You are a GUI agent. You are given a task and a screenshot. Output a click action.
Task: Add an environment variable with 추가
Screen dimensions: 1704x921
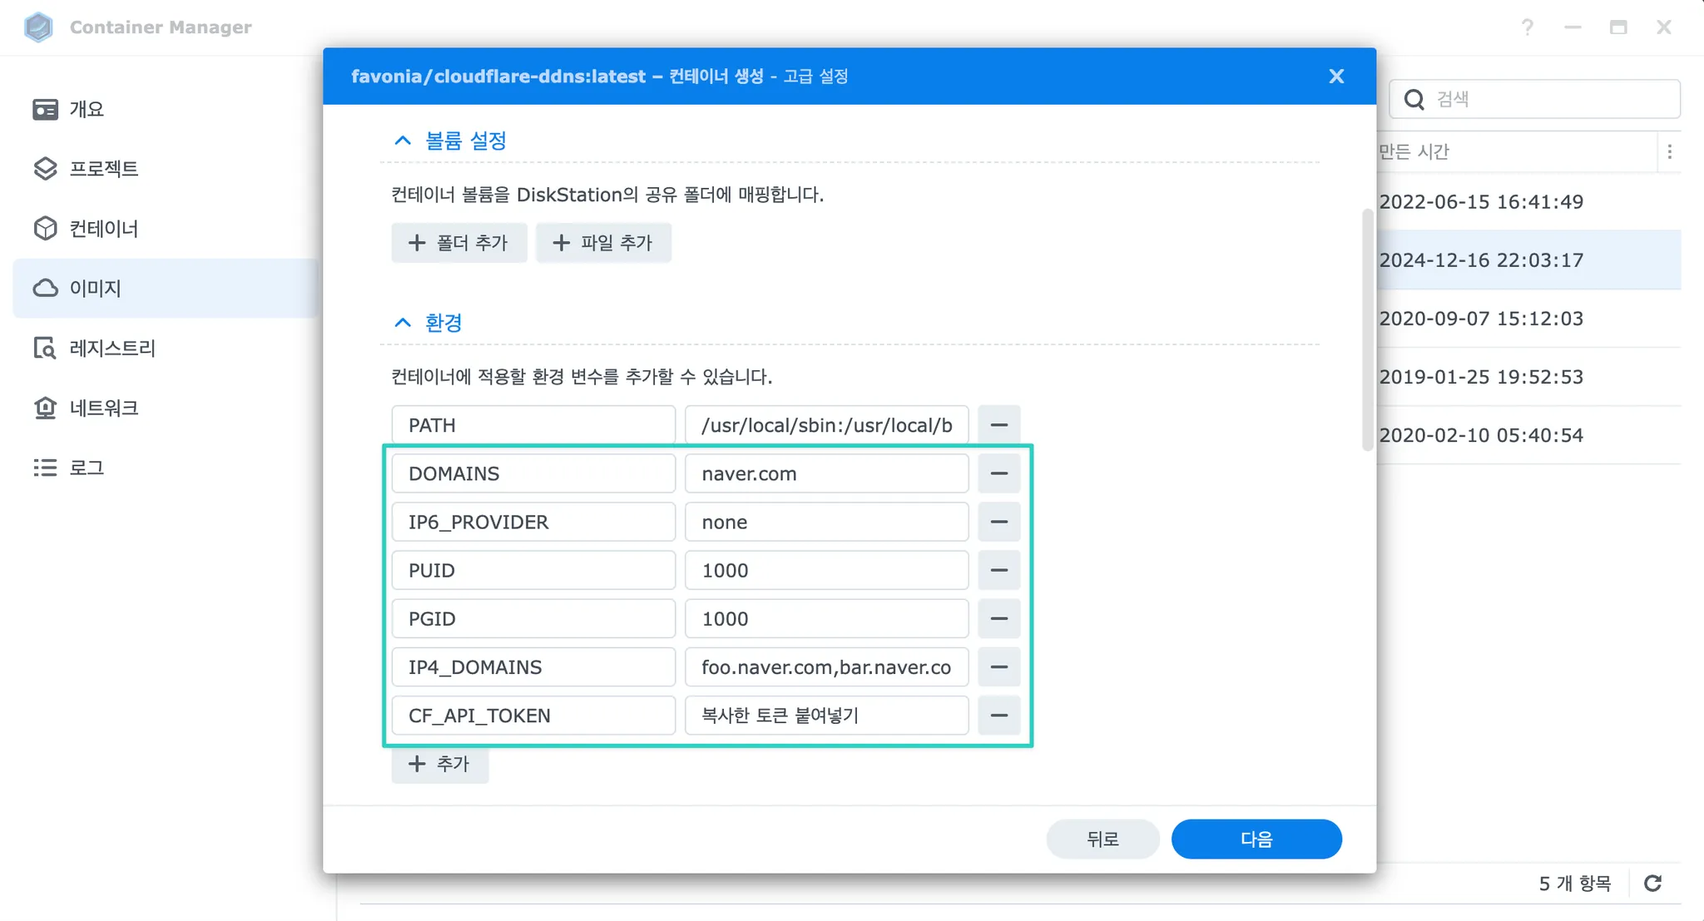[439, 764]
